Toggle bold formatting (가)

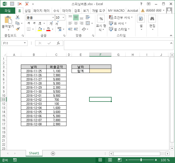pos(29,23)
